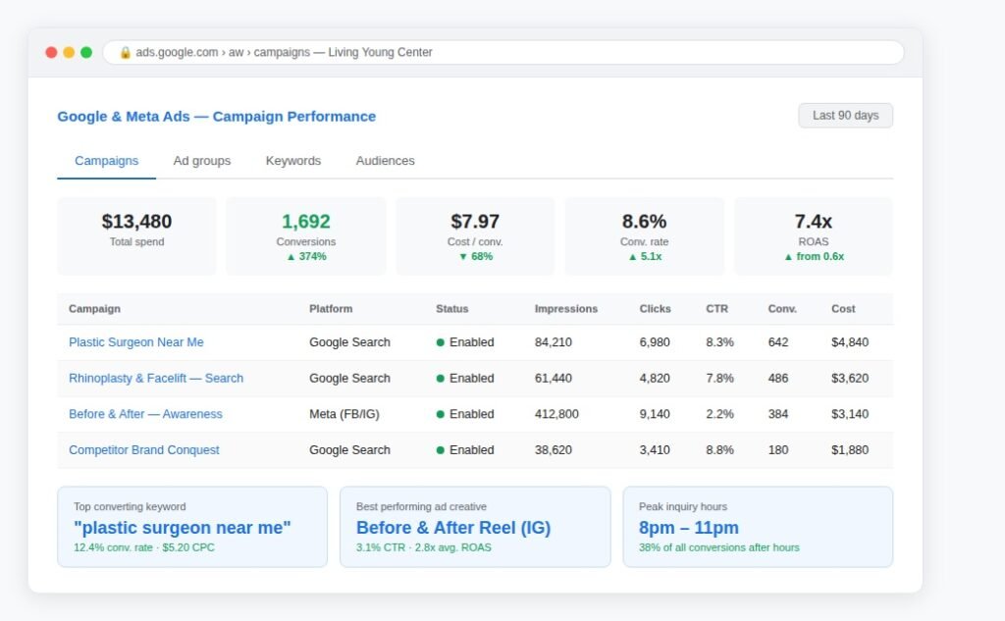Click the browser address bar
1005x621 pixels.
click(x=503, y=53)
